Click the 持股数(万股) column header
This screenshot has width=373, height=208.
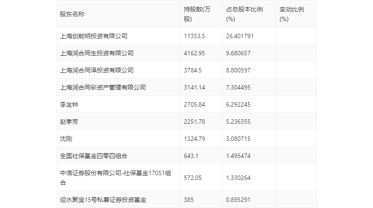pos(197,14)
